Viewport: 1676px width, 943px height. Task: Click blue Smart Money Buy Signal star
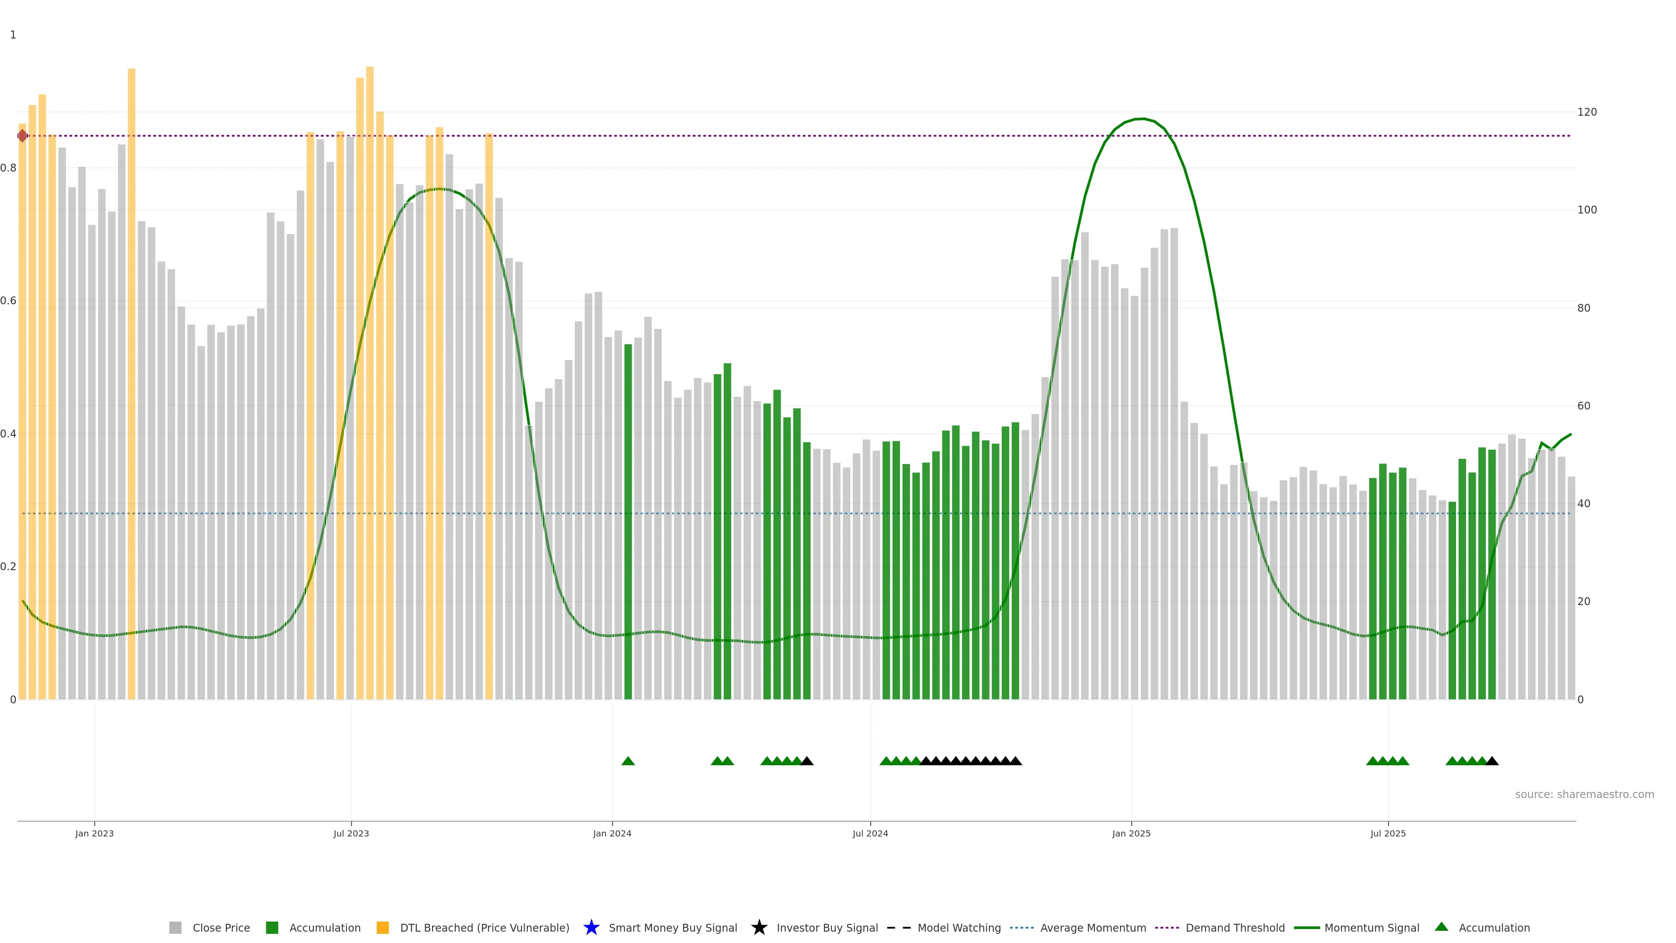[591, 927]
